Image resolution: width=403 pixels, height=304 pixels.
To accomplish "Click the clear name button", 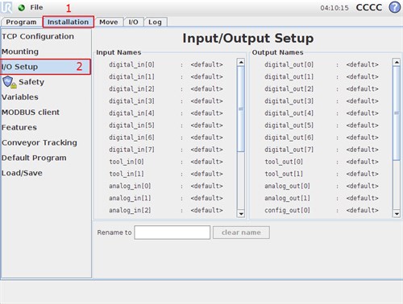I will coord(241,232).
